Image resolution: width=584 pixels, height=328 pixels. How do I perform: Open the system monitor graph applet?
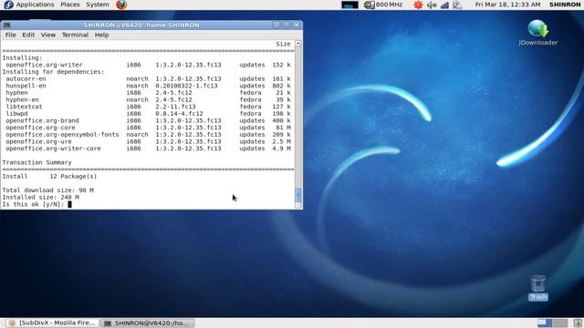tap(349, 5)
